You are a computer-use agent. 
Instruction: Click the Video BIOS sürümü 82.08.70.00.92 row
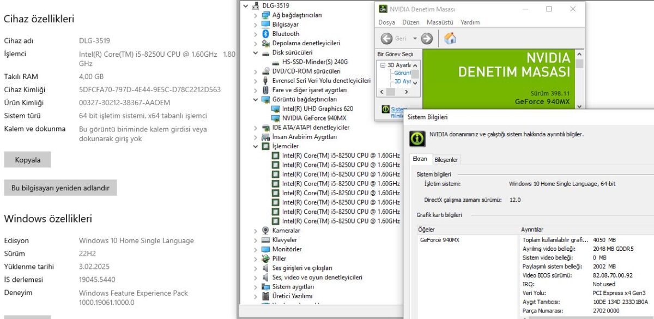[x=588, y=275]
